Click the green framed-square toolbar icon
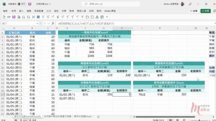This screenshot has width=216, height=121. coord(102,17)
